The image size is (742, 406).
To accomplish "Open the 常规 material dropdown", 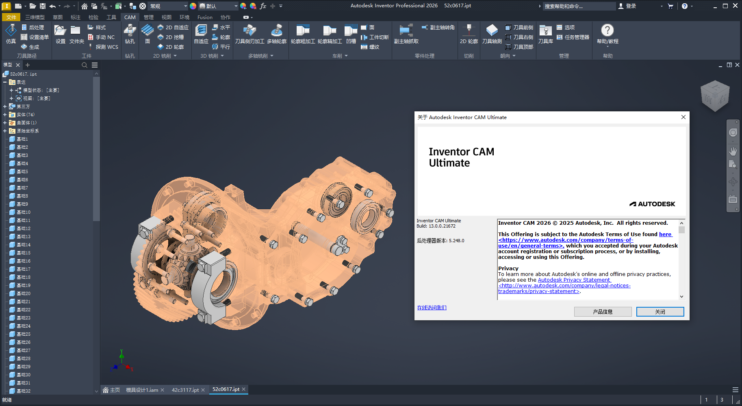I will (168, 6).
